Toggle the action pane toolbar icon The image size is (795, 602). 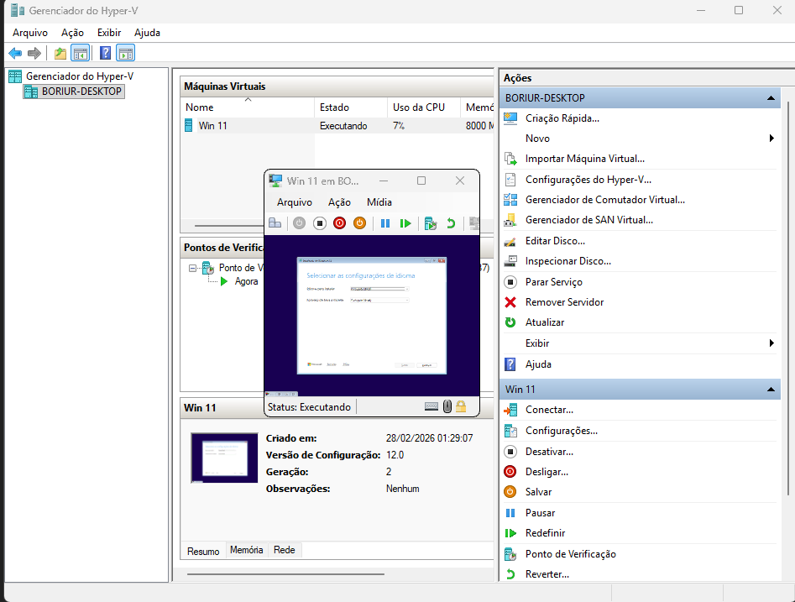(125, 53)
